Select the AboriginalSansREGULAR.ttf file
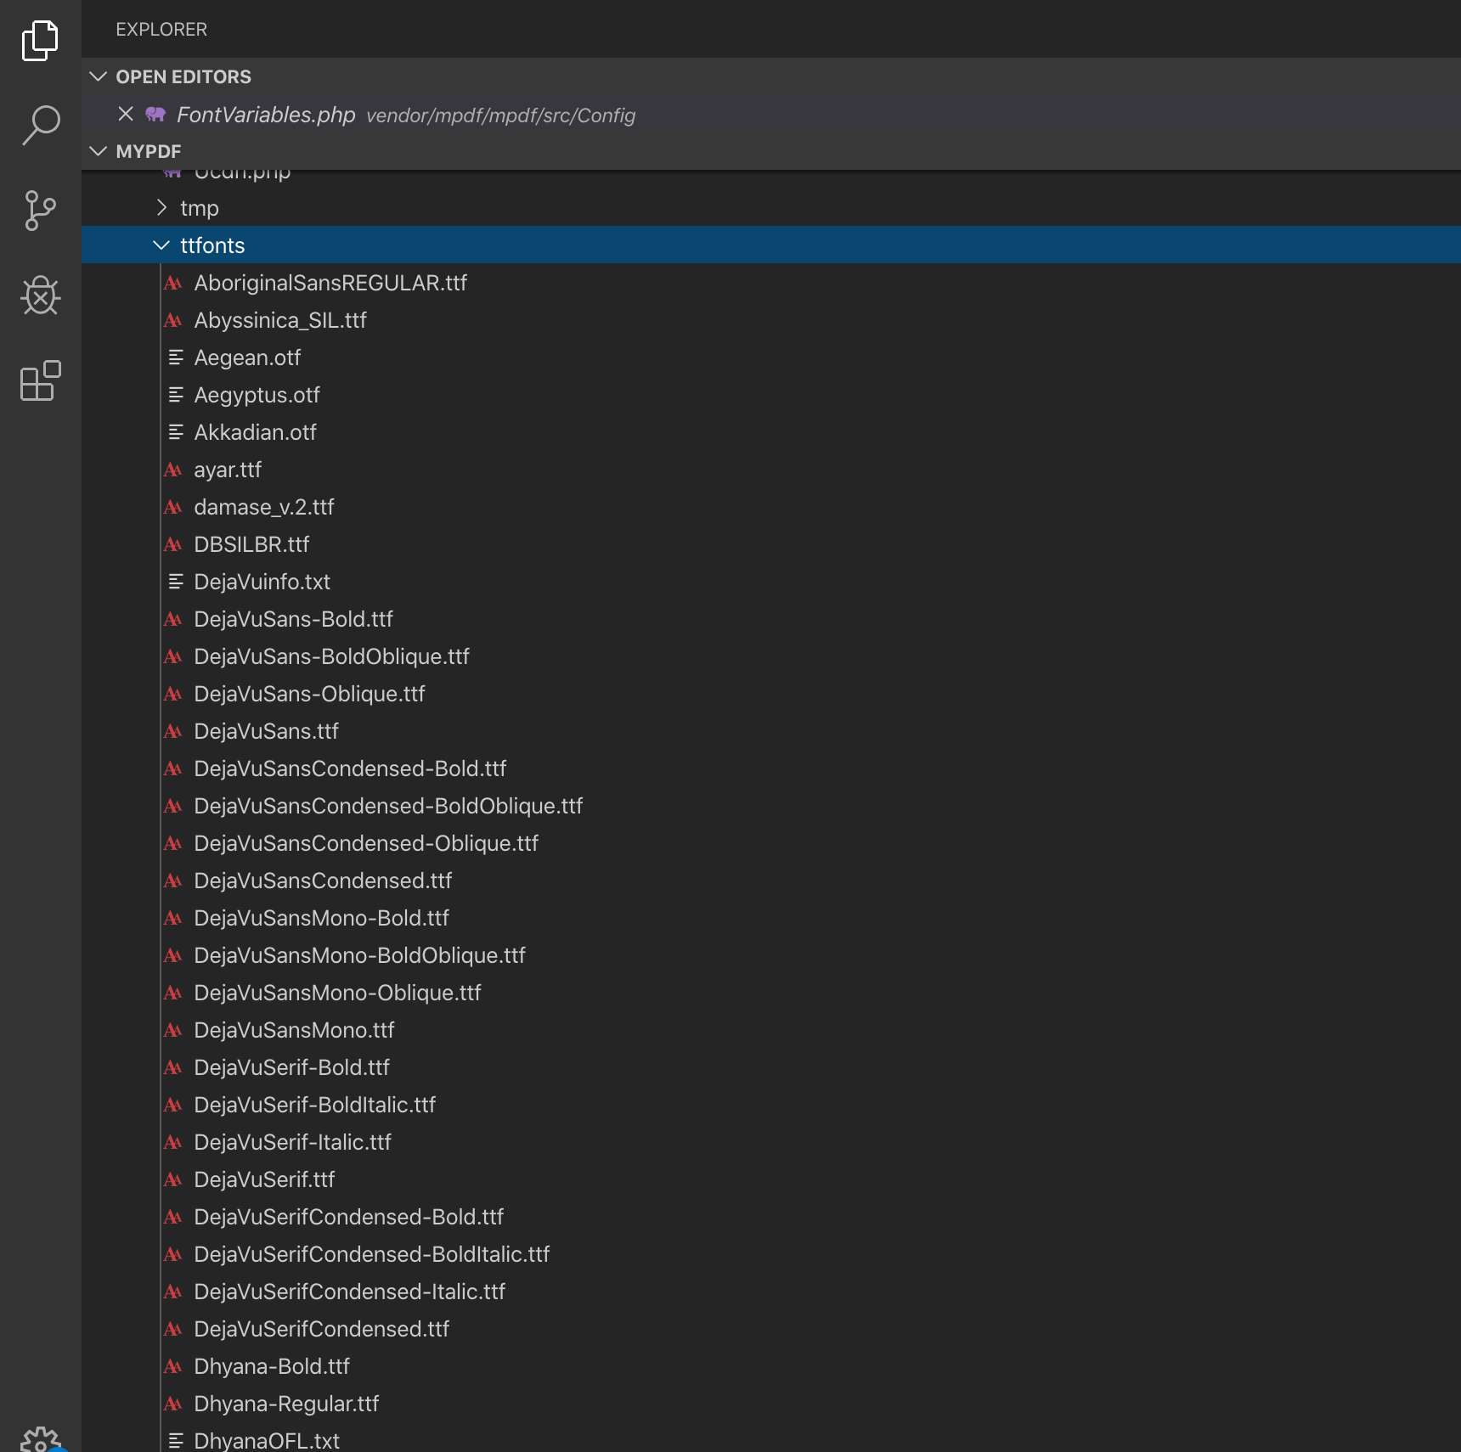1461x1452 pixels. tap(330, 283)
